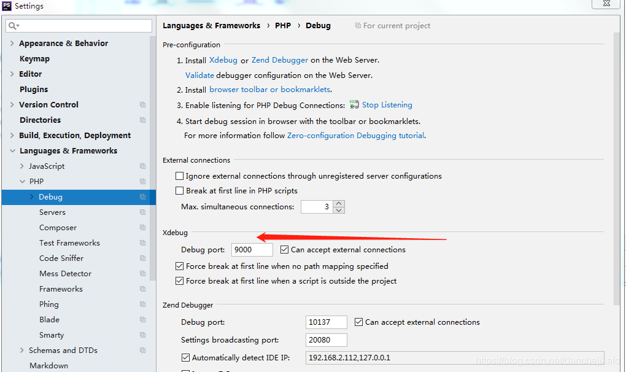Image resolution: width=626 pixels, height=372 pixels.
Task: Click project-scope icon beside Code Sniffer
Action: (142, 258)
